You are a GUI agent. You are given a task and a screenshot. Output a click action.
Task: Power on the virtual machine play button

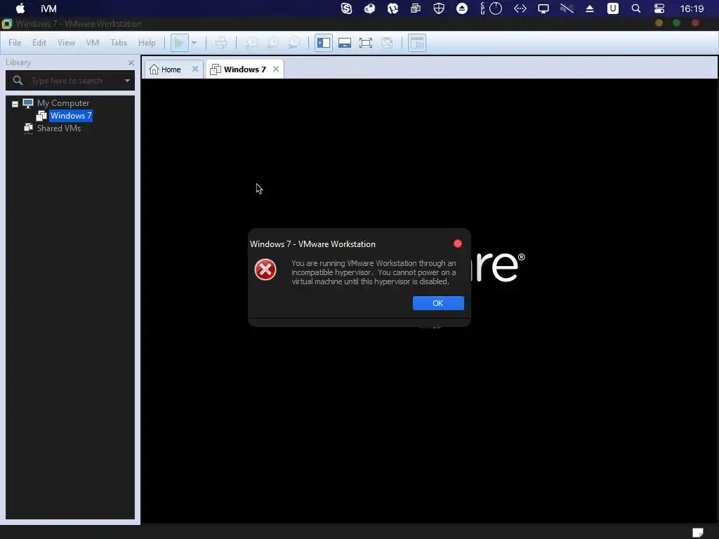click(179, 43)
